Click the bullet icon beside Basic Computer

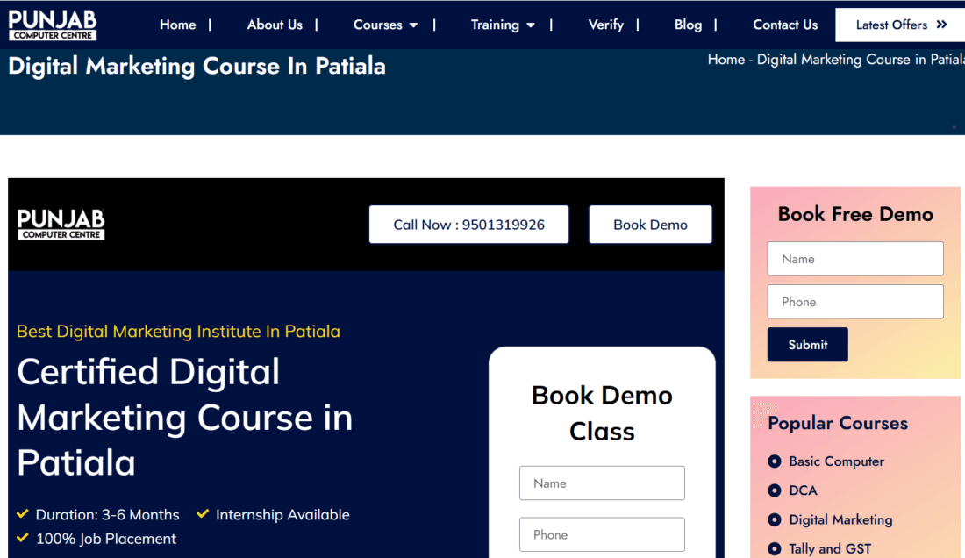click(x=775, y=461)
